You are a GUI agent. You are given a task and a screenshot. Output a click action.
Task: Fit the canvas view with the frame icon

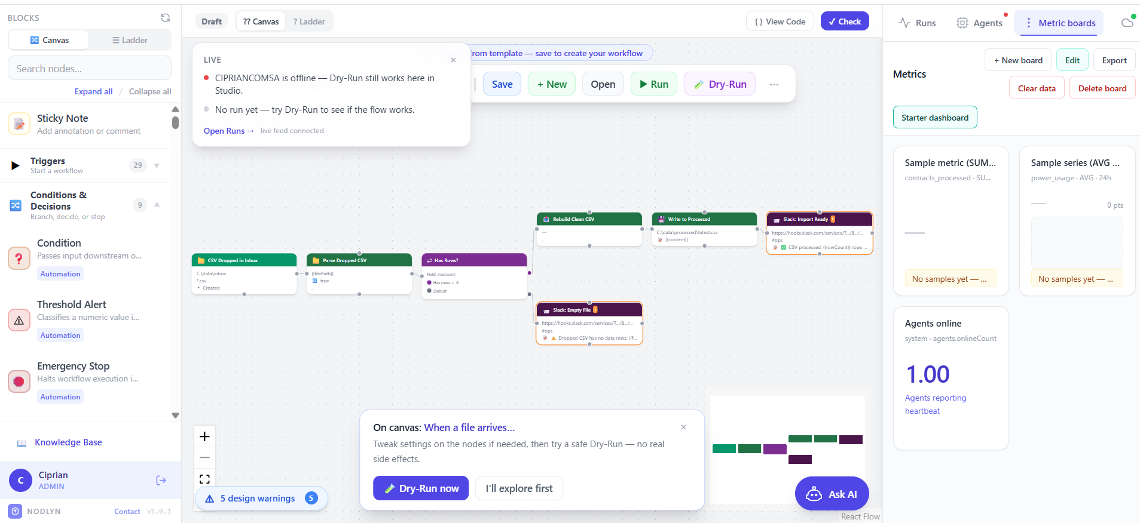click(x=204, y=479)
